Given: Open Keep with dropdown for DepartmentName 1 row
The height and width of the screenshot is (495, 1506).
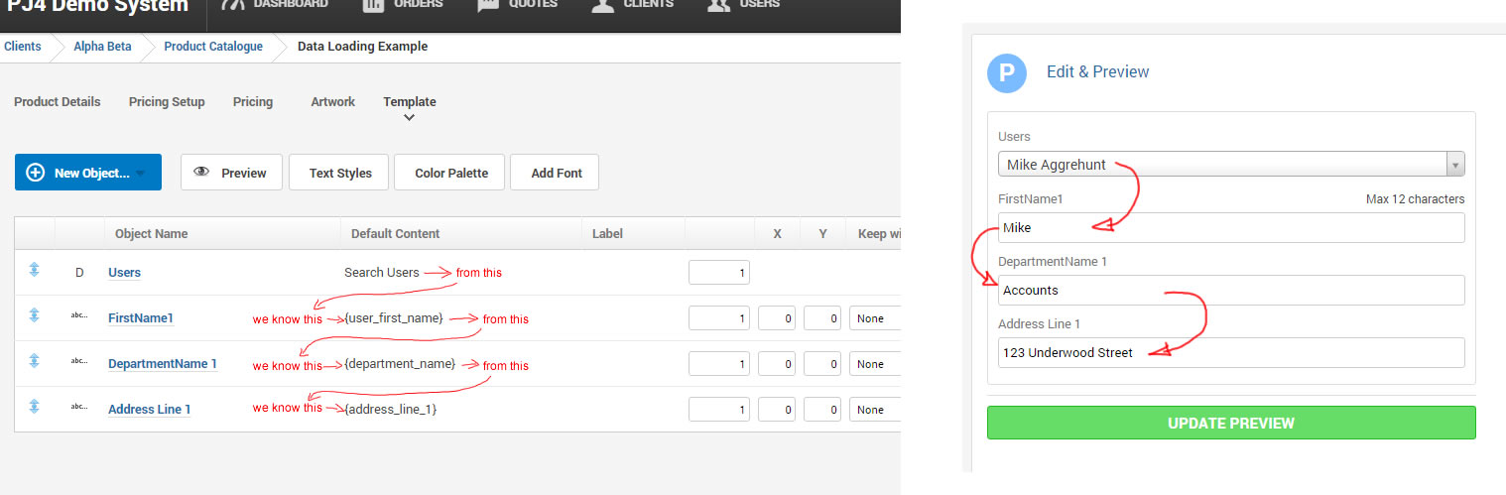Looking at the screenshot, I should (x=874, y=364).
